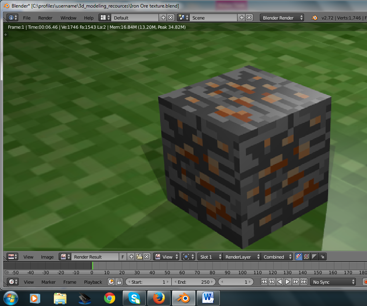Click the UV/Image Editor type icon

point(11,257)
